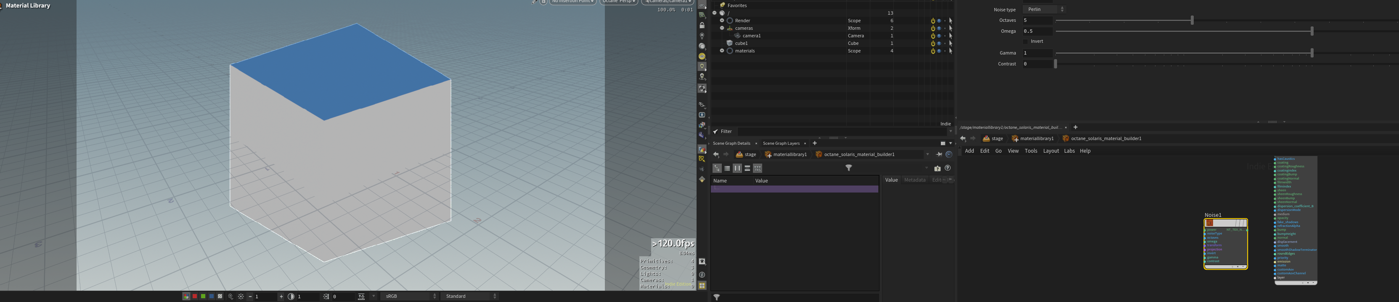
Task: Click the viewport info icon
Action: [702, 274]
